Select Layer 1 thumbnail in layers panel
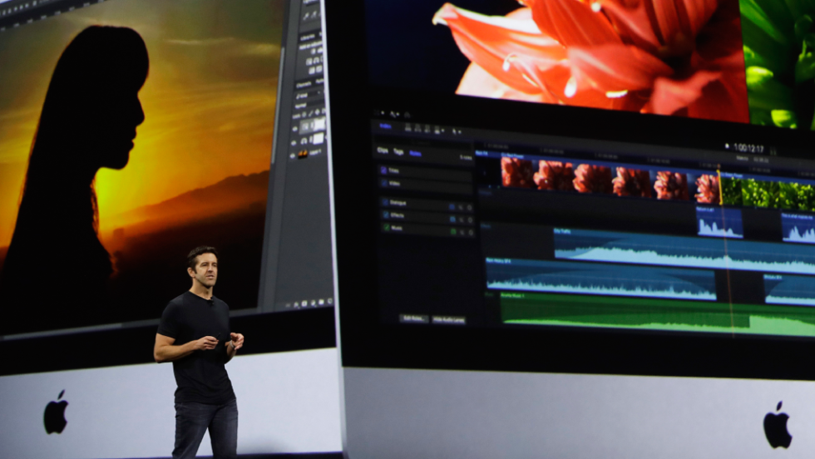The height and width of the screenshot is (459, 815). [302, 154]
